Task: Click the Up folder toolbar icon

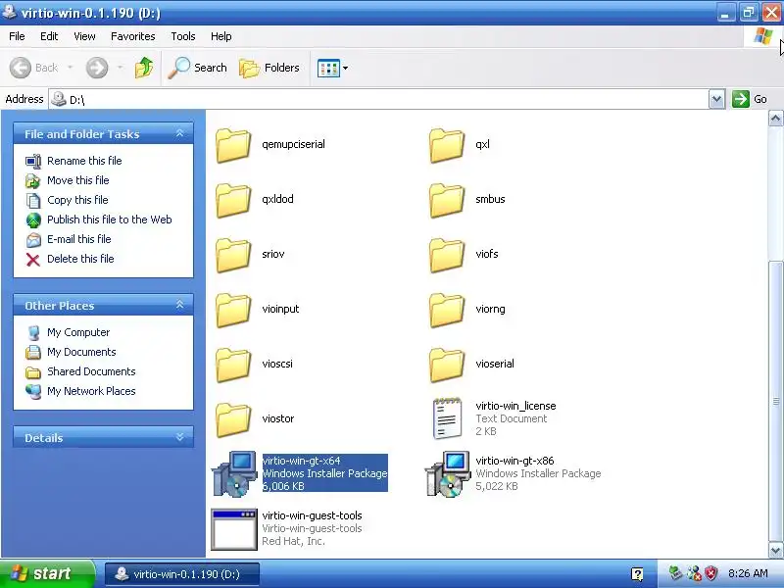Action: click(144, 68)
